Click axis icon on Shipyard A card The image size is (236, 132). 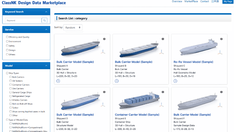point(103,52)
